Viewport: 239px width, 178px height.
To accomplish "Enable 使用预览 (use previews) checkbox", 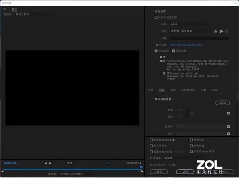I will [192, 140].
